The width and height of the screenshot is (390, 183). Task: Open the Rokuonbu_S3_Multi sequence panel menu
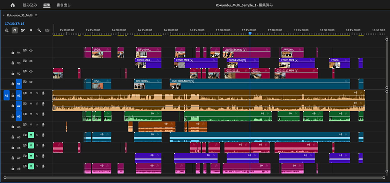(x=36, y=15)
